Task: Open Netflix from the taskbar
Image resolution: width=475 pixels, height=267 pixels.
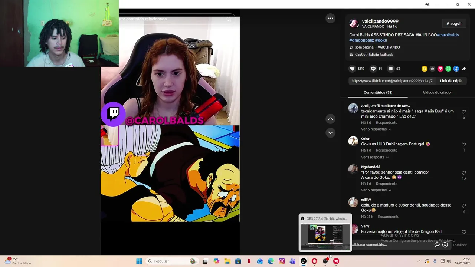Action: click(249, 261)
